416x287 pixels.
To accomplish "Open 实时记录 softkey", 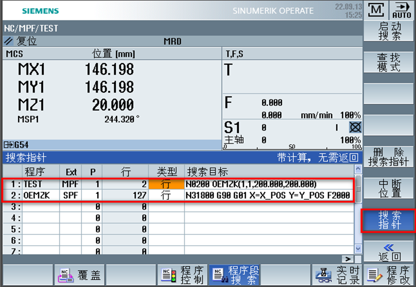I will (x=338, y=275).
